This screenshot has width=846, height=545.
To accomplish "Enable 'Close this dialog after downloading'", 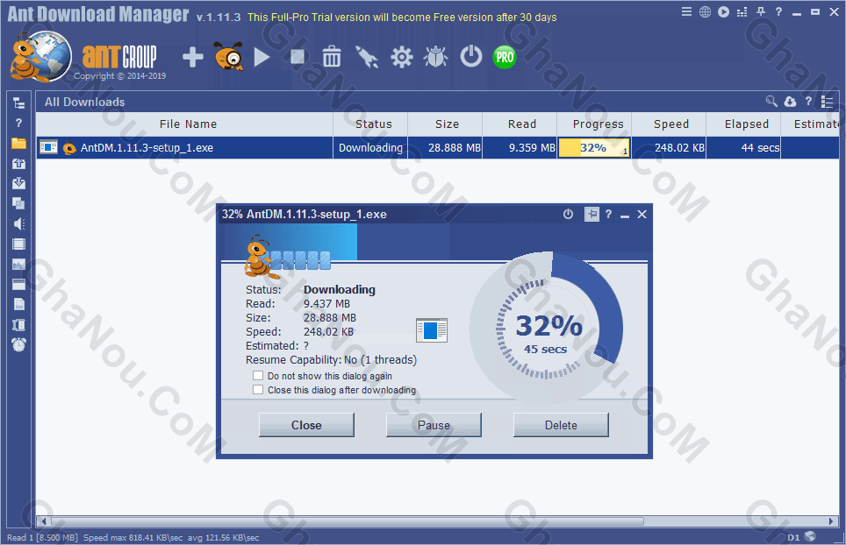I will [x=258, y=389].
